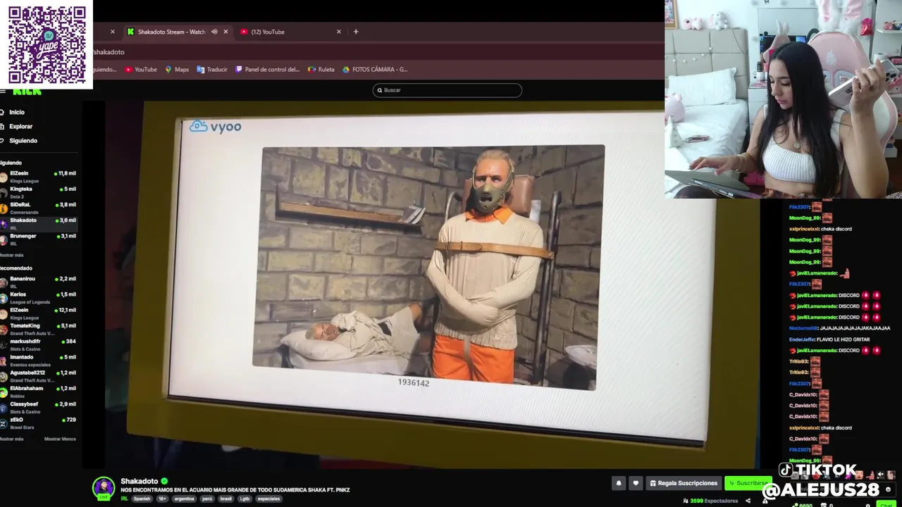The height and width of the screenshot is (507, 902).
Task: Toggle the notification bell for Shakadoto
Action: click(619, 483)
